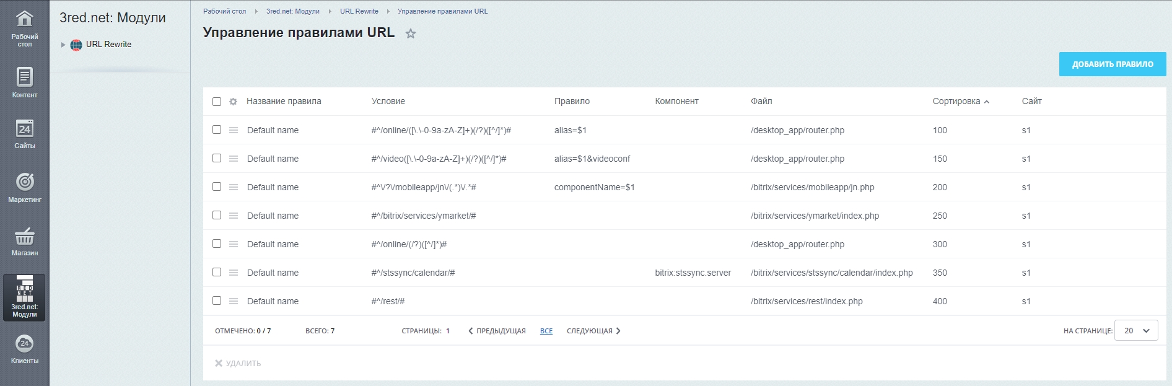This screenshot has width=1172, height=386.
Task: Check the rule with sort value 100
Action: tap(217, 130)
